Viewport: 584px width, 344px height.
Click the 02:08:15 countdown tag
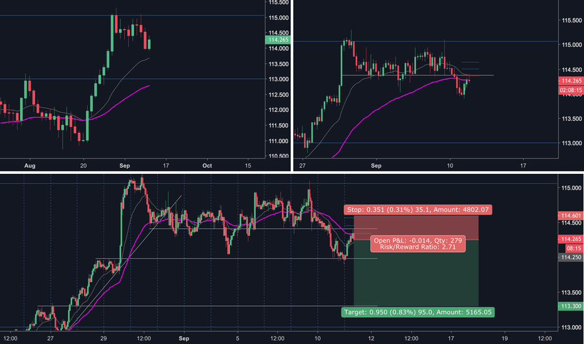pyautogui.click(x=571, y=90)
